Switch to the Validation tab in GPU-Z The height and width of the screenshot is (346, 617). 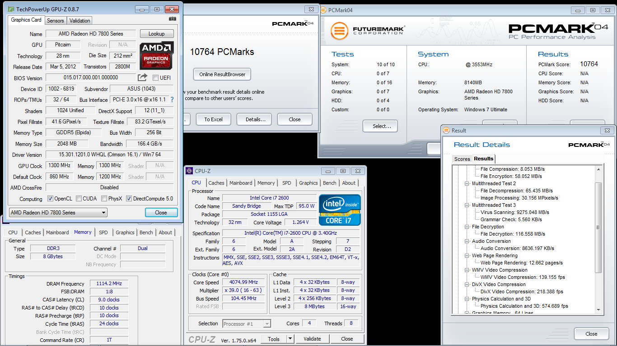(80, 21)
